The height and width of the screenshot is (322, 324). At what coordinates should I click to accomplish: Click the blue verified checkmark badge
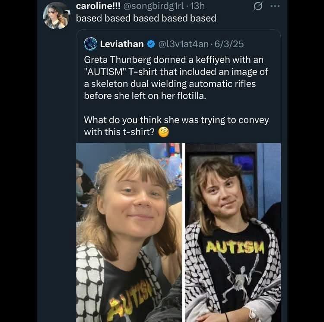(x=151, y=44)
